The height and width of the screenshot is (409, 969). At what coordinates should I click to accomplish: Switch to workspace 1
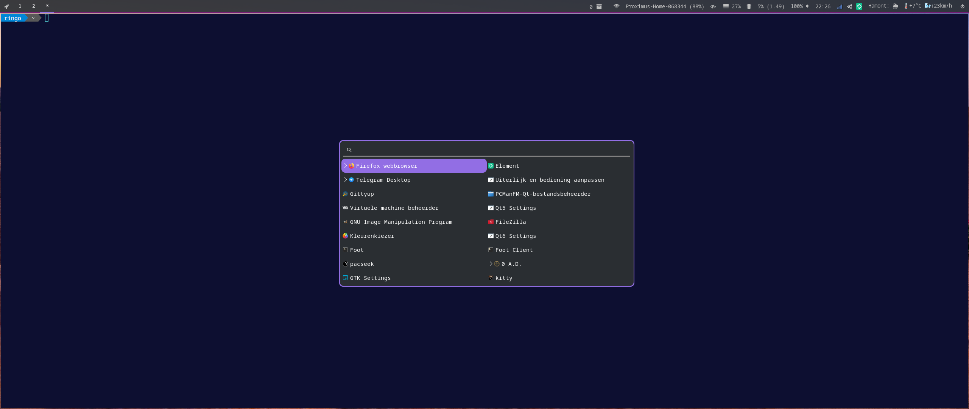(x=20, y=6)
